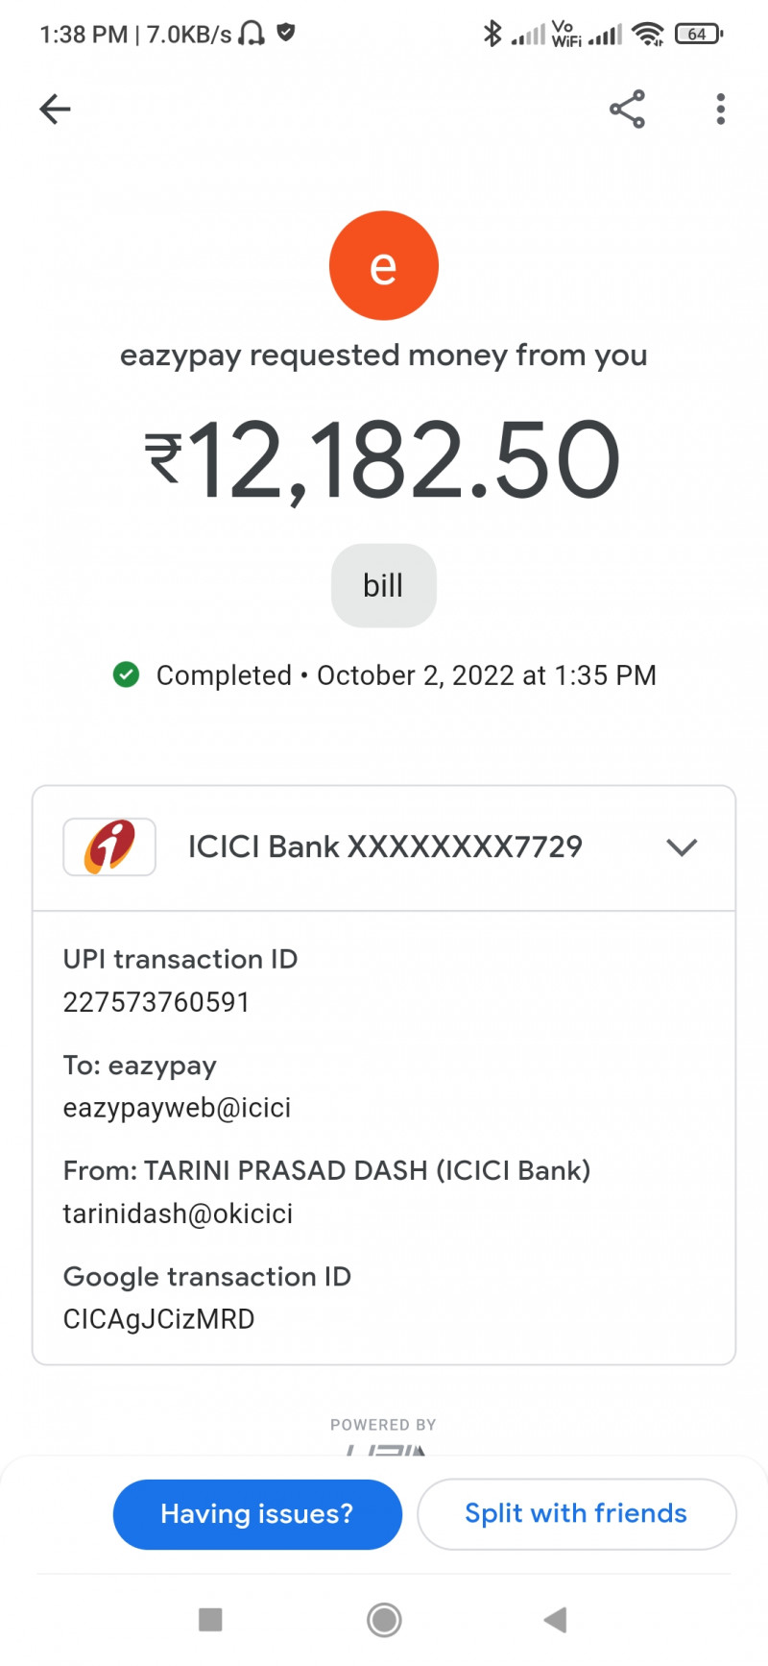Tap the battery indicator in status bar
Screen dimensions: 768x1666
pos(698,35)
